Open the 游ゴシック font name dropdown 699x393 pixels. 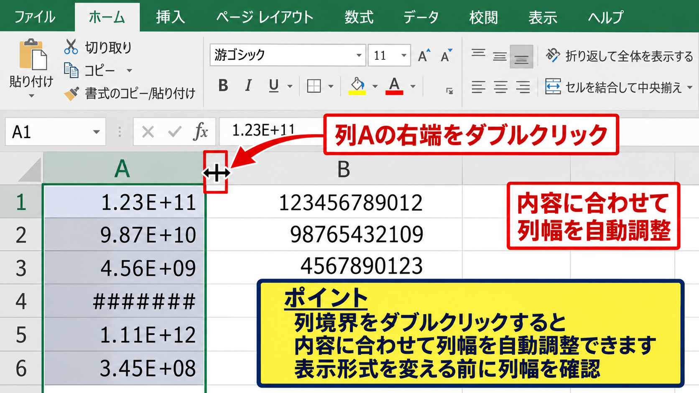(359, 55)
